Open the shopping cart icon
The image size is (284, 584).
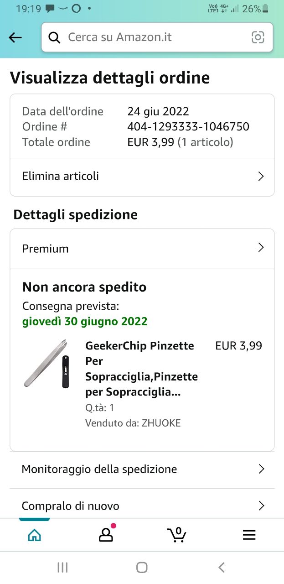click(x=177, y=534)
